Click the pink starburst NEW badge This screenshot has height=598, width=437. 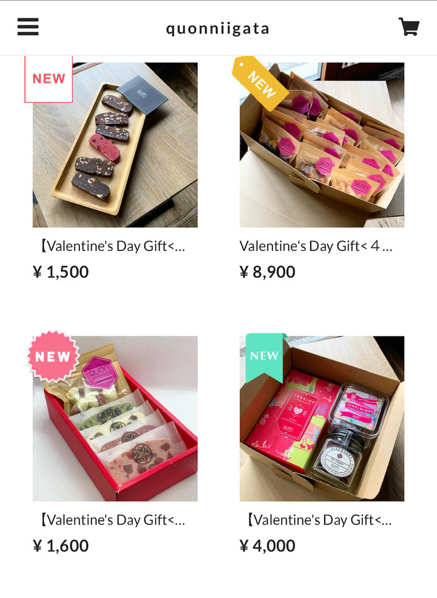click(x=53, y=356)
